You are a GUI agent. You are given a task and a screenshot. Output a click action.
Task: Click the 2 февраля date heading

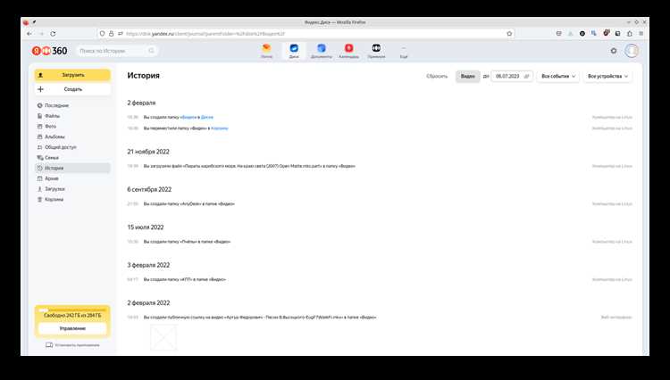[141, 103]
